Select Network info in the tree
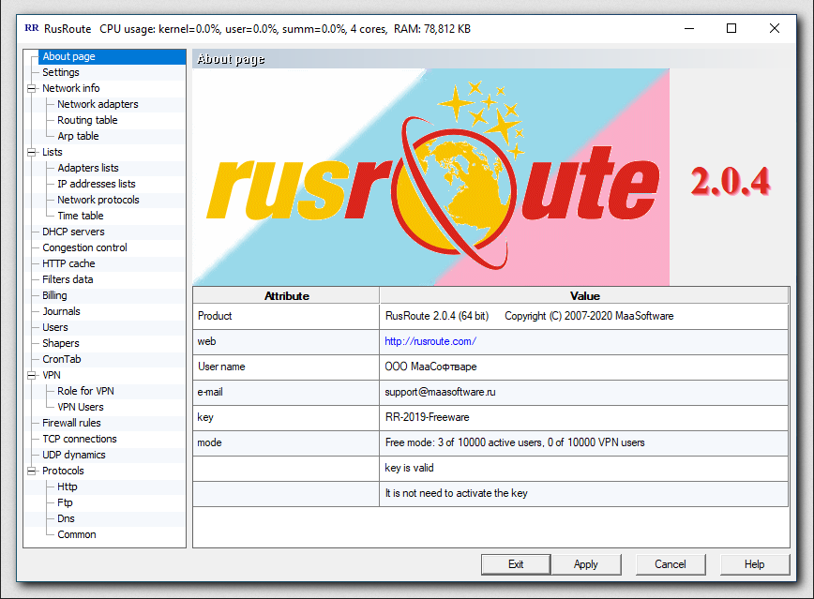Screen dimensions: 814x599 coord(71,89)
